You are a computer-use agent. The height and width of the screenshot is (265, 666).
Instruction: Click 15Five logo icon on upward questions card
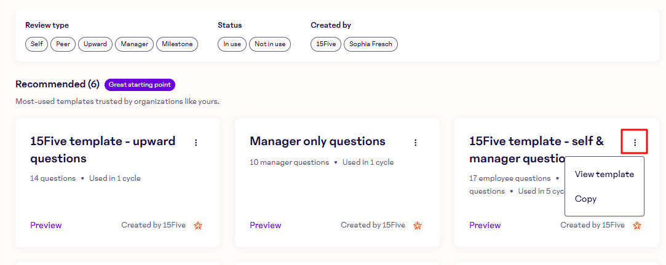(198, 226)
